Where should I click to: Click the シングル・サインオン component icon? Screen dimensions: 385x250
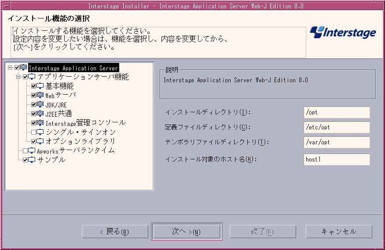click(40, 132)
